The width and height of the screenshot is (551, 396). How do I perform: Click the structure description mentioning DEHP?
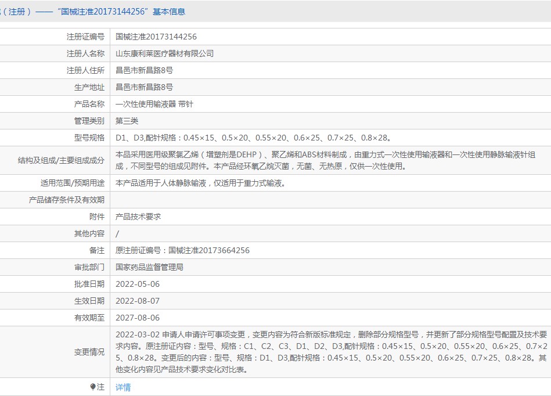[325, 160]
